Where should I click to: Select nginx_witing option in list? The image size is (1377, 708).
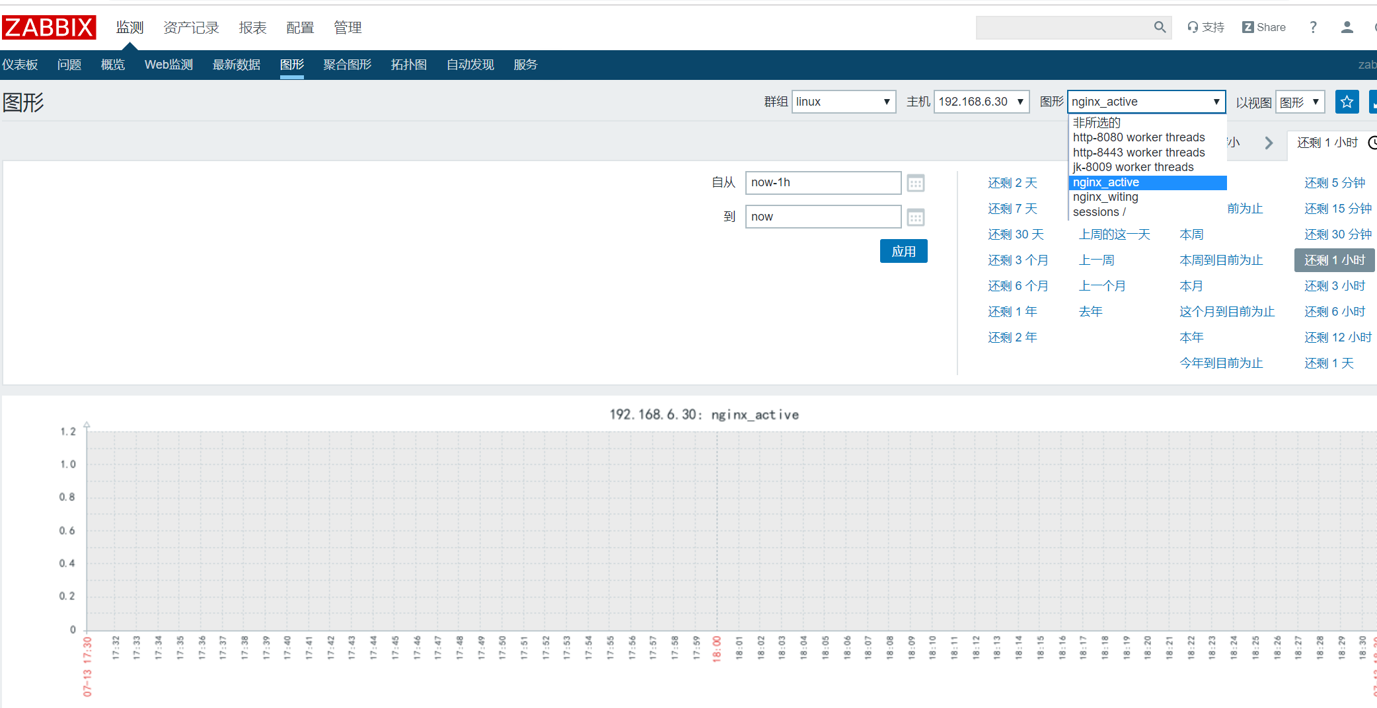(x=1148, y=197)
